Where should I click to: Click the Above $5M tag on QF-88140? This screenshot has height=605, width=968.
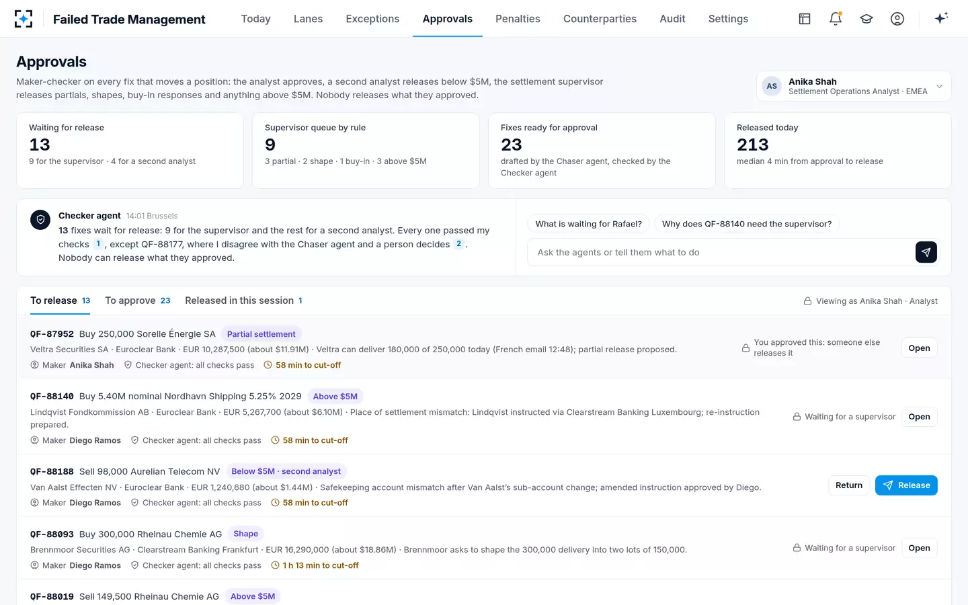click(x=335, y=397)
